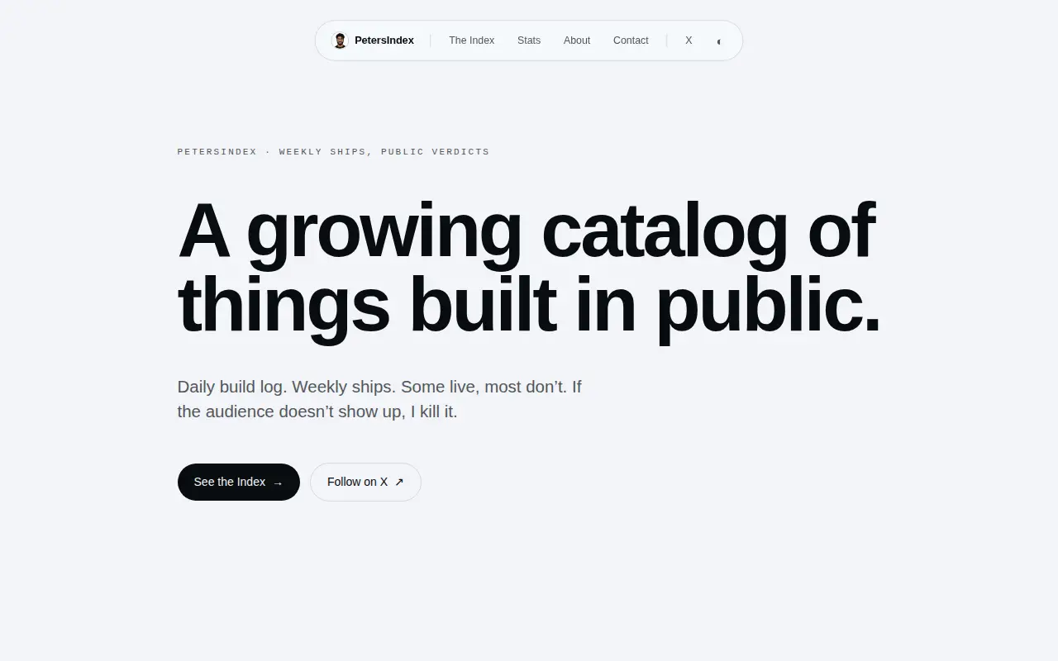The width and height of the screenshot is (1058, 661).
Task: Click the Follow on X button
Action: pos(365,482)
